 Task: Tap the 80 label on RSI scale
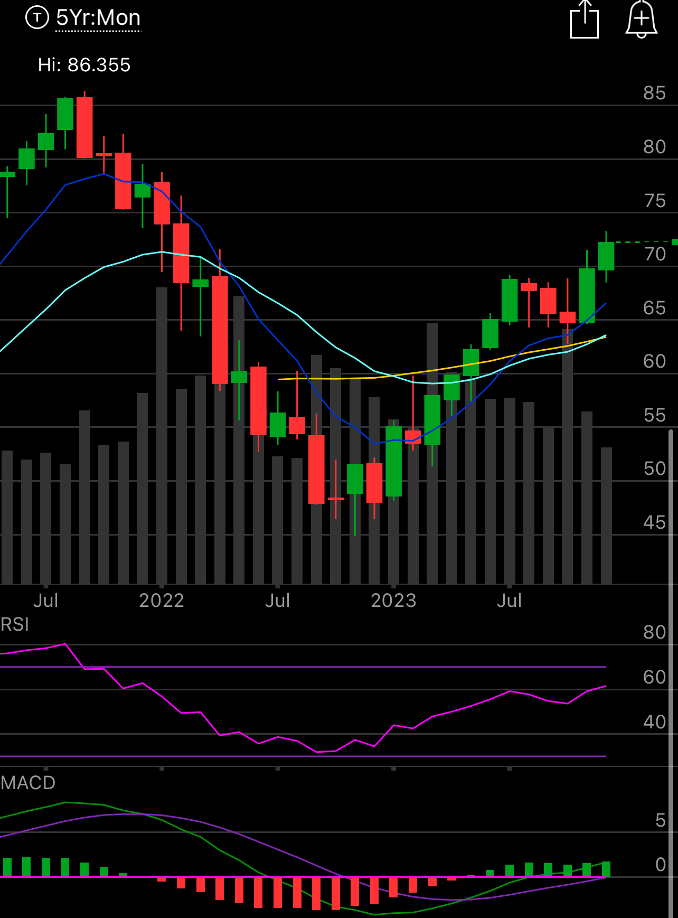tap(655, 632)
